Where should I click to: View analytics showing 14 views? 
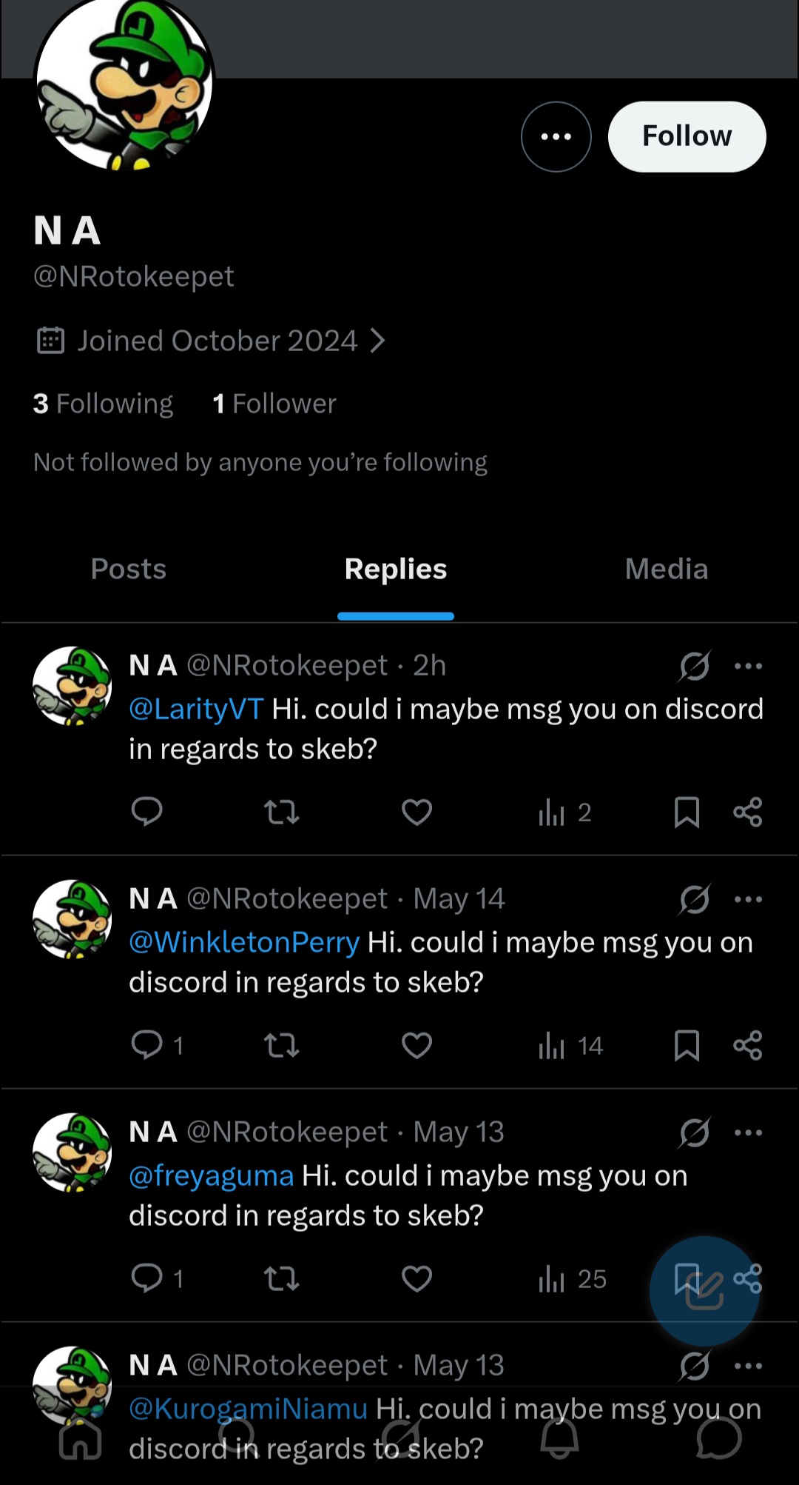pos(570,1046)
